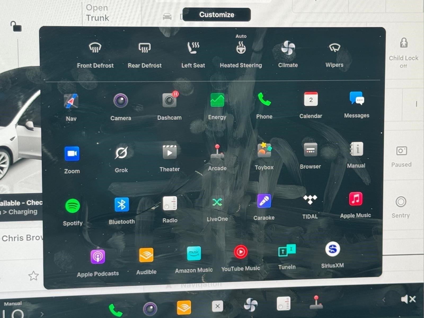424x318 pixels.
Task: Open the Grok app
Action: click(x=121, y=153)
